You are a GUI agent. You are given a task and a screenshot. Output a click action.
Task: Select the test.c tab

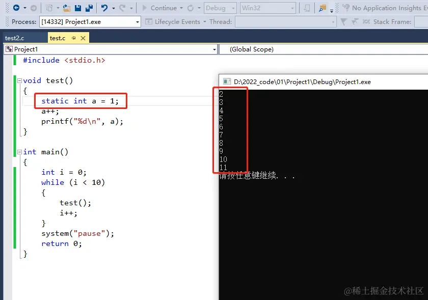58,38
